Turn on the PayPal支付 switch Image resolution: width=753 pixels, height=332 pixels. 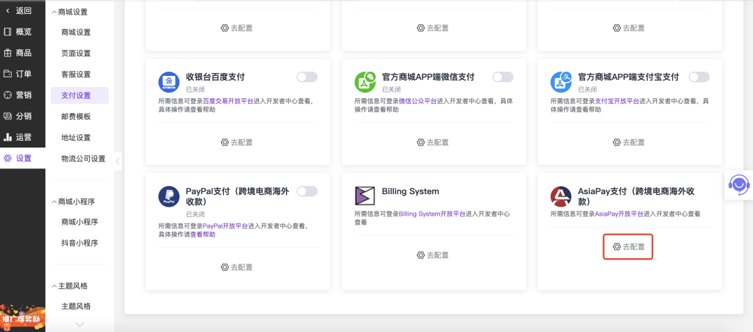click(307, 191)
